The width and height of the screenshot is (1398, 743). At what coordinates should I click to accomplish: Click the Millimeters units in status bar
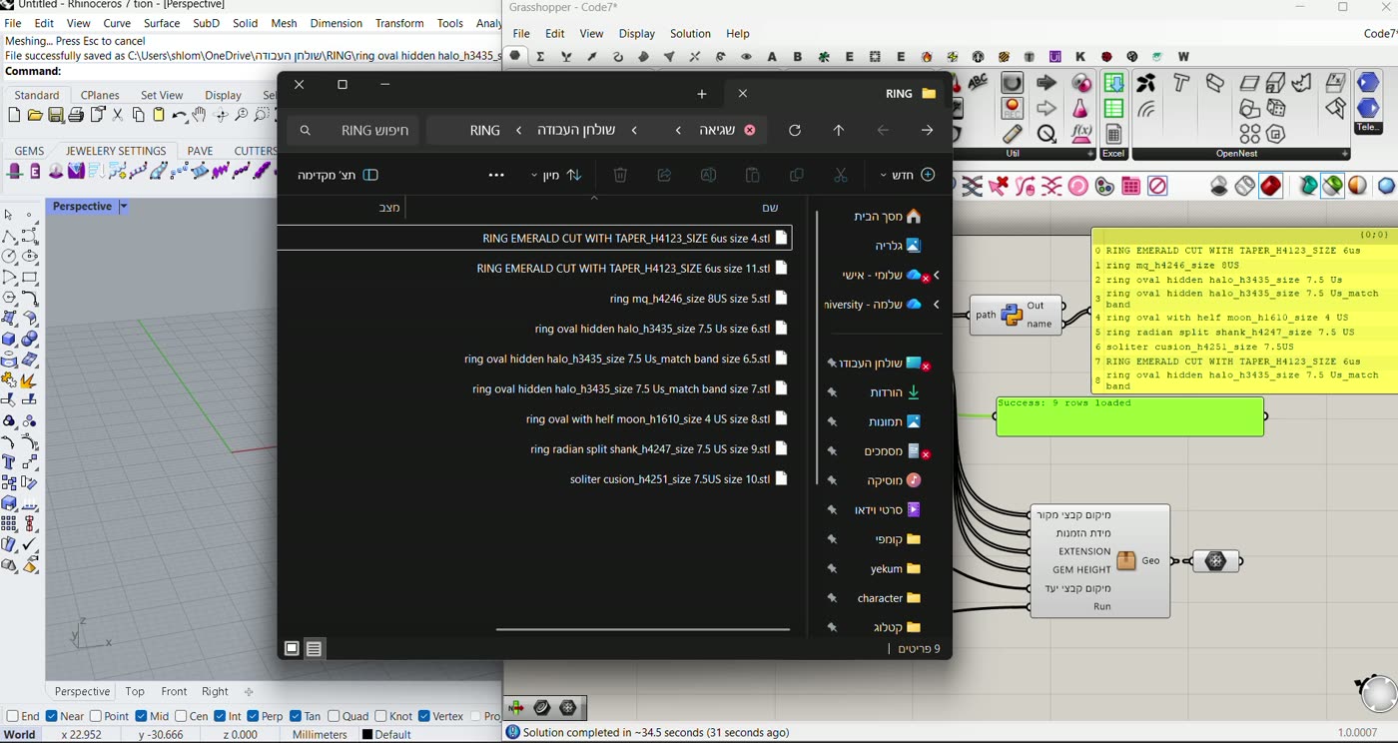pos(320,734)
